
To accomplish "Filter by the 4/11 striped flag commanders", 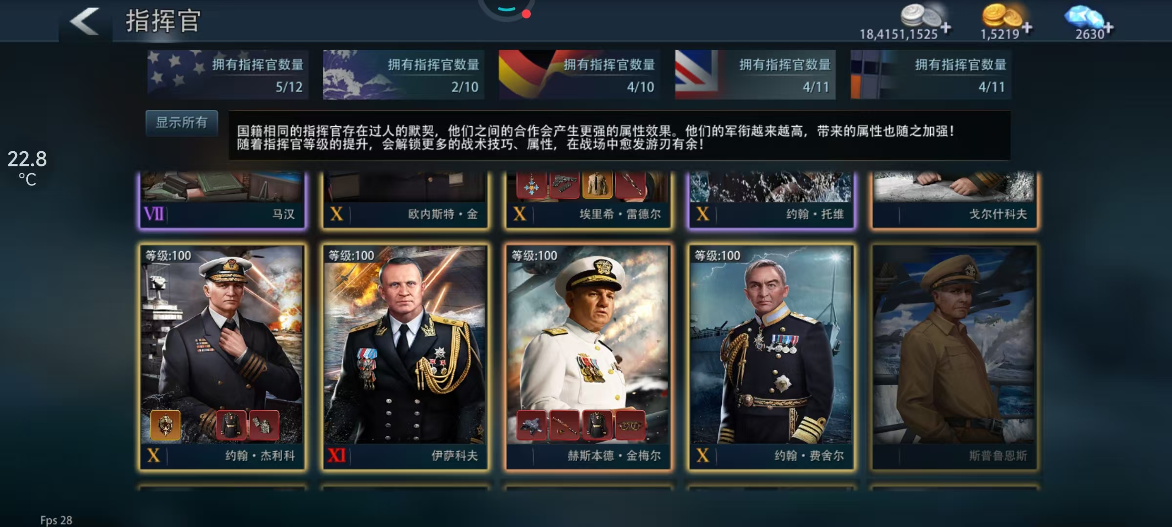I will (x=931, y=75).
